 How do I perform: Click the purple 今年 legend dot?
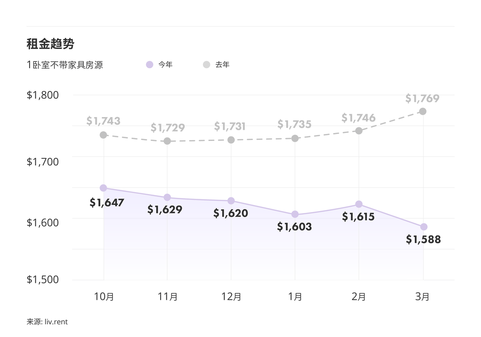(x=150, y=65)
